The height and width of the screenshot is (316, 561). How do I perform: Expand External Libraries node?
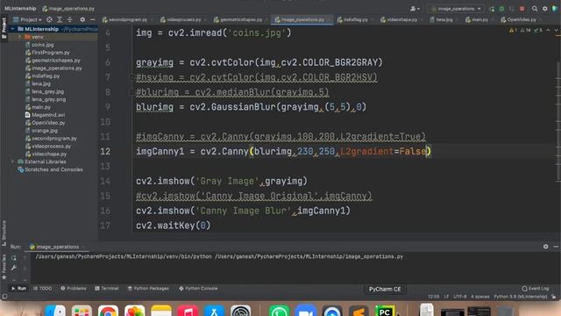click(12, 162)
